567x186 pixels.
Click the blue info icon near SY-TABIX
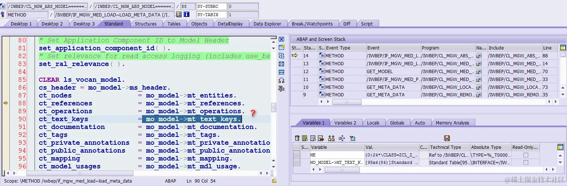187,15
